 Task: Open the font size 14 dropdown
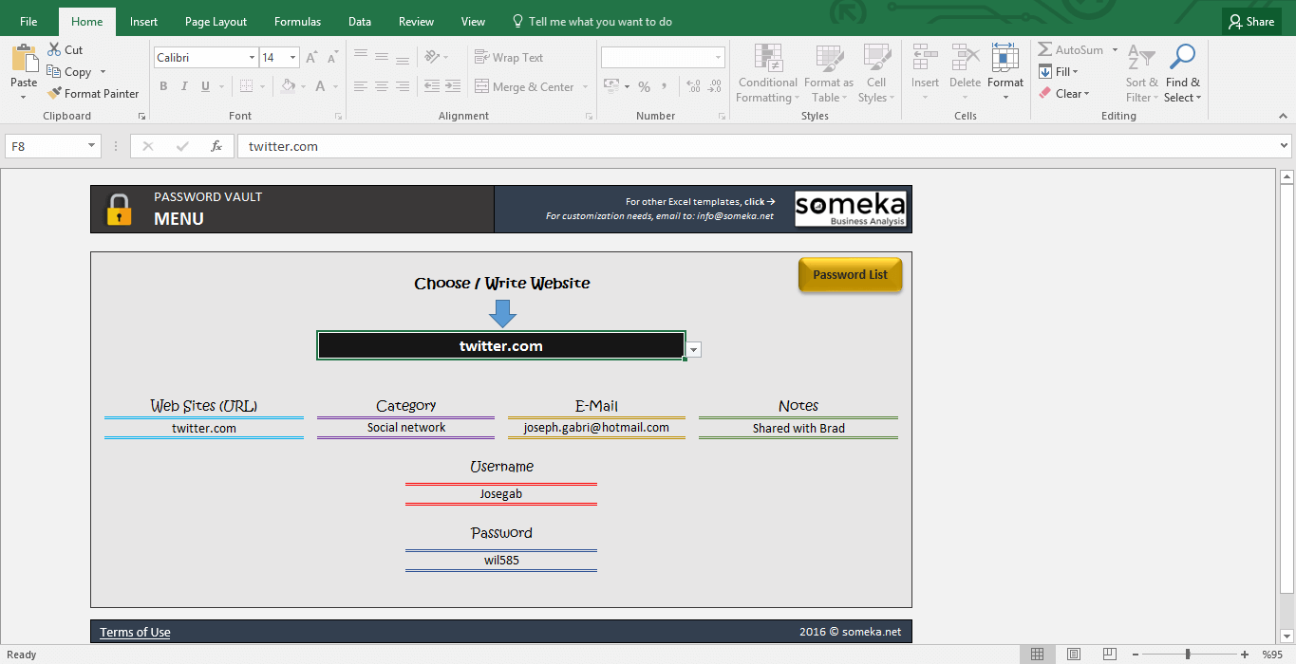[x=293, y=58]
